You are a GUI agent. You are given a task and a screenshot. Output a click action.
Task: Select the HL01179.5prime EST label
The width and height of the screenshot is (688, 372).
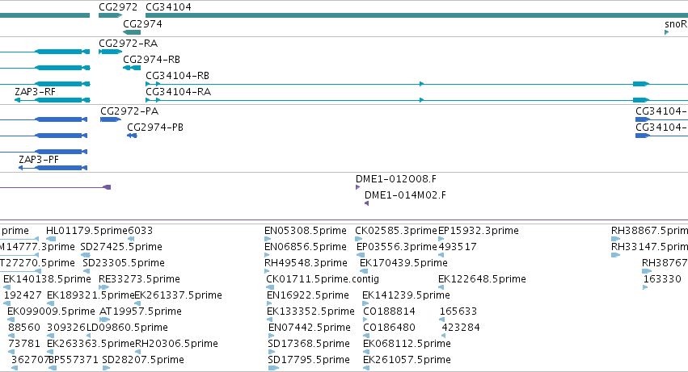click(x=87, y=231)
